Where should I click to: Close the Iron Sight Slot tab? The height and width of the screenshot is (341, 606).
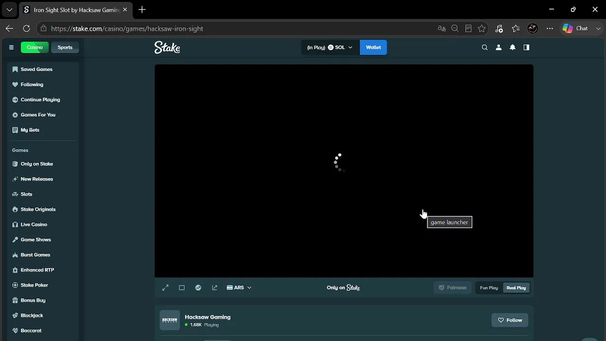coord(125,9)
